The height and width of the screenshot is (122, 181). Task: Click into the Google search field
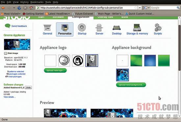(163, 8)
